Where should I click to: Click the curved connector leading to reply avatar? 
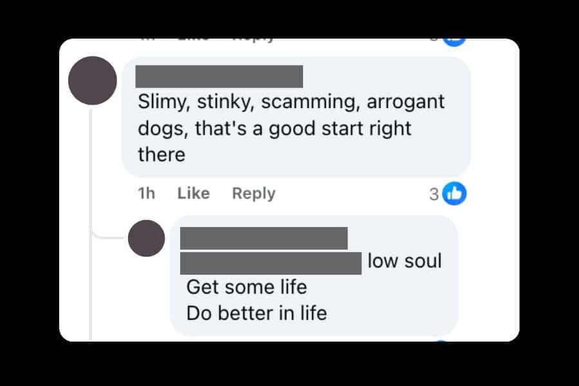[x=107, y=236]
